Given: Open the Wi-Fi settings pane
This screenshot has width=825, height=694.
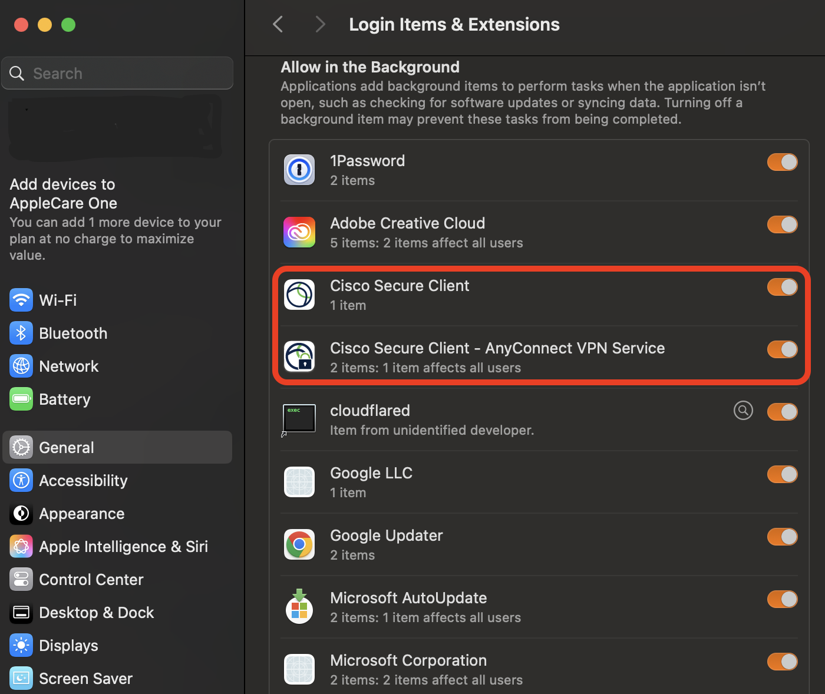Looking at the screenshot, I should (x=117, y=300).
